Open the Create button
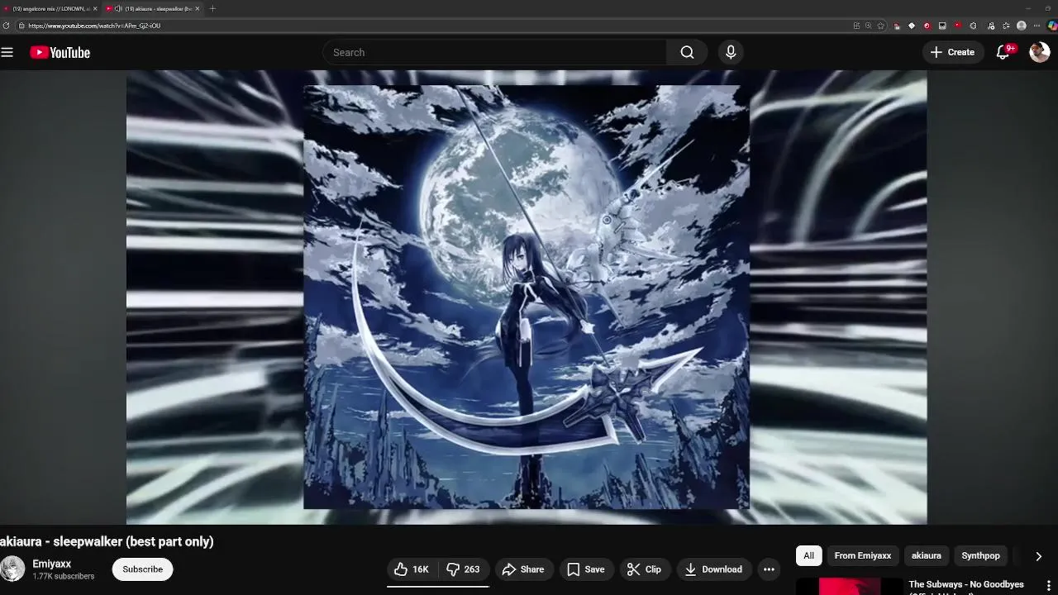1058x595 pixels. click(x=952, y=52)
